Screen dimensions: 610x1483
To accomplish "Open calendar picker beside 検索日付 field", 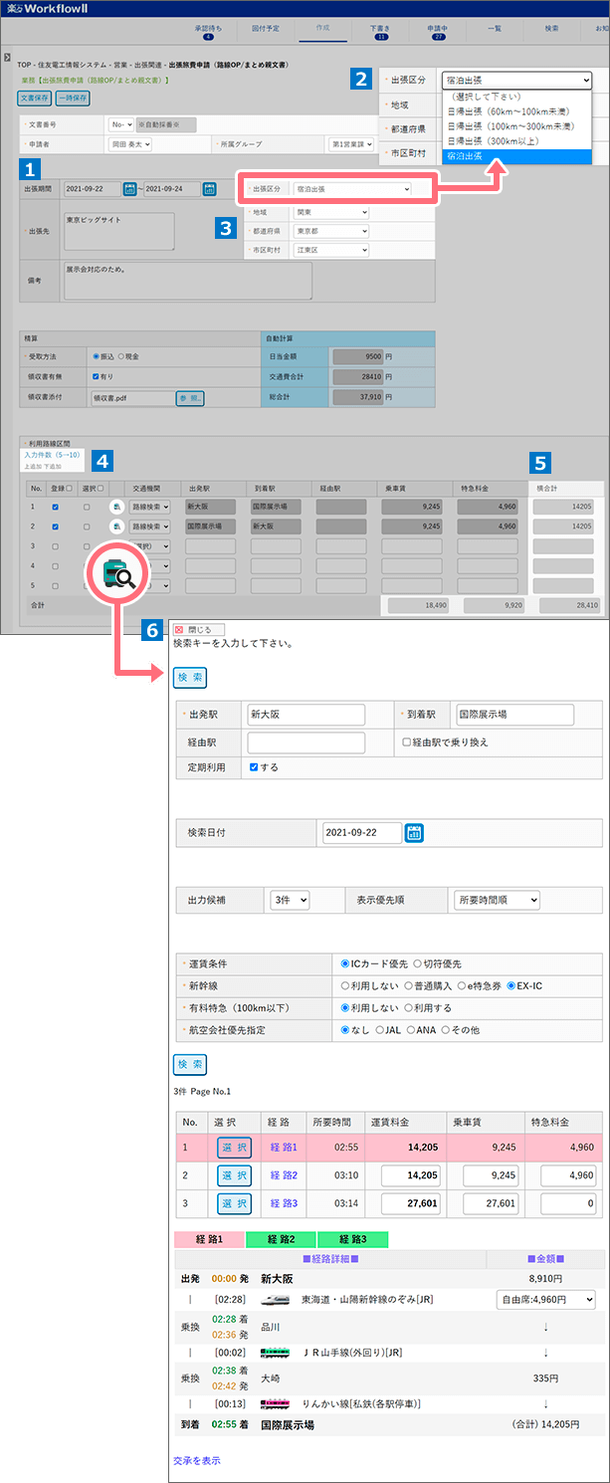I will [x=415, y=832].
